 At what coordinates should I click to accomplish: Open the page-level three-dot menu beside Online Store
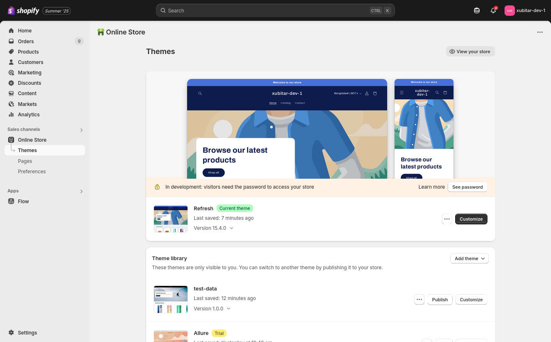click(x=540, y=32)
